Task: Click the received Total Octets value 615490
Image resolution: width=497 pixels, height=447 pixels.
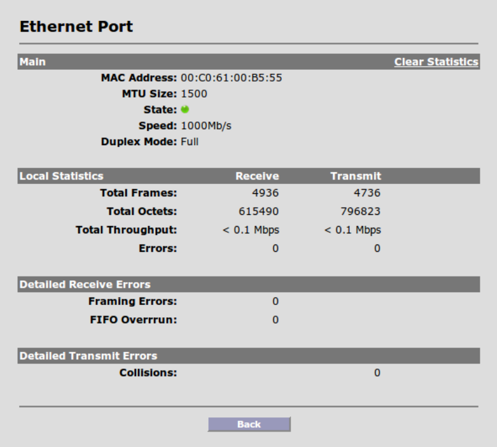Action: (258, 211)
